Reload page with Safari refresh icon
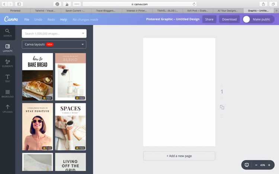 coord(194,4)
